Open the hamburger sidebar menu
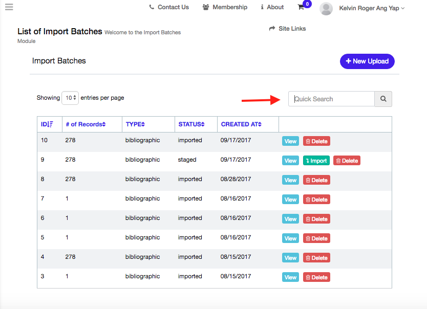 [9, 7]
